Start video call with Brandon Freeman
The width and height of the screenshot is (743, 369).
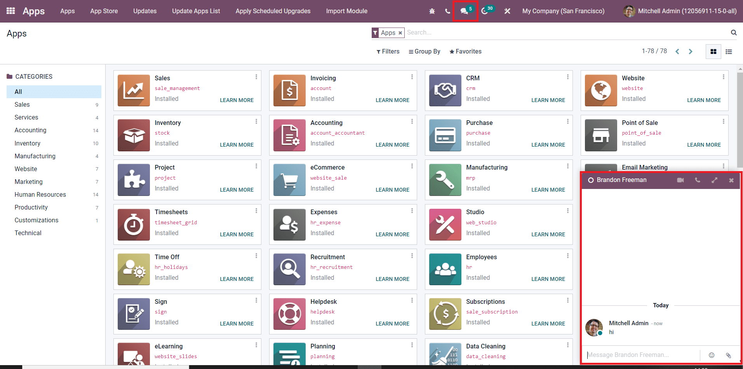680,180
